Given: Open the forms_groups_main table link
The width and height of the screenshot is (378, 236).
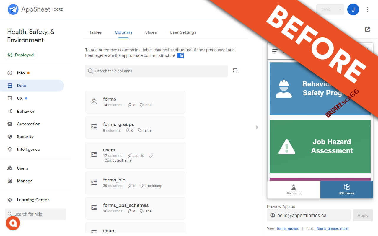Looking at the screenshot, I should pyautogui.click(x=333, y=229).
